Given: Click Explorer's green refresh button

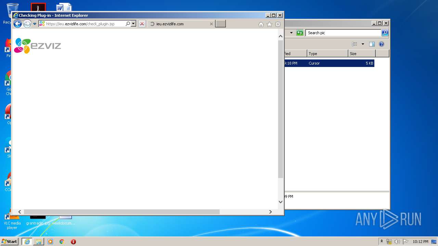Looking at the screenshot, I should (x=300, y=33).
